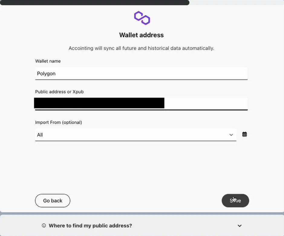Click the info icon beside public address help
This screenshot has width=284, height=236.
pyautogui.click(x=44, y=225)
